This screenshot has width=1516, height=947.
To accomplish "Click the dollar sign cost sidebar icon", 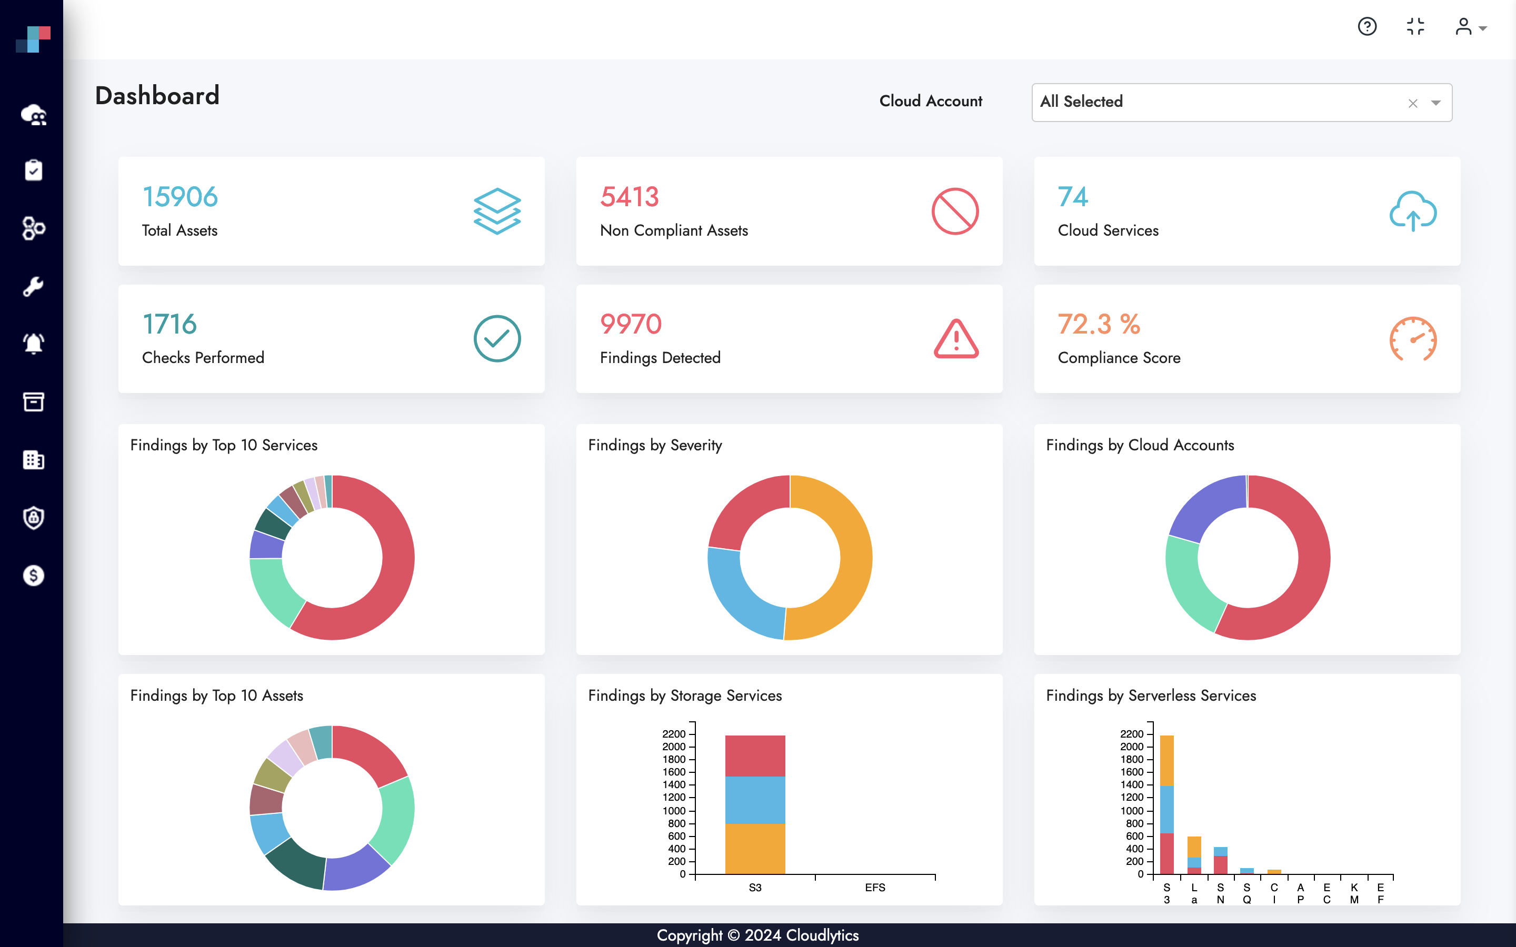I will click(33, 575).
